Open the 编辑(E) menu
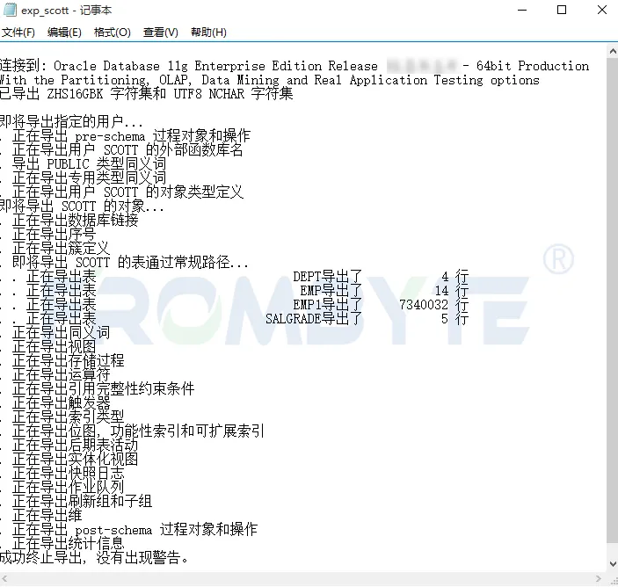 [x=64, y=33]
